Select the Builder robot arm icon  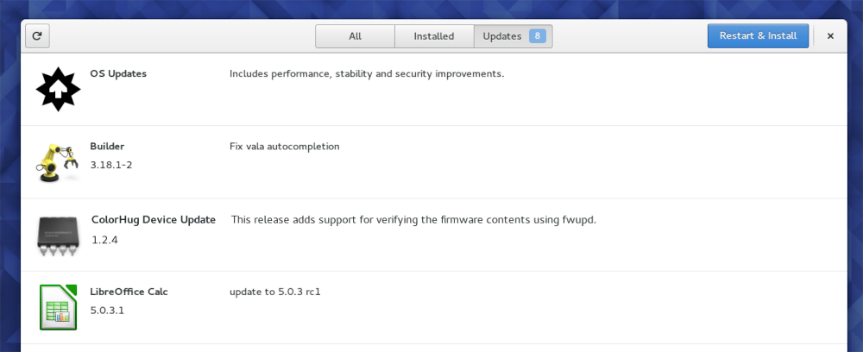(58, 162)
